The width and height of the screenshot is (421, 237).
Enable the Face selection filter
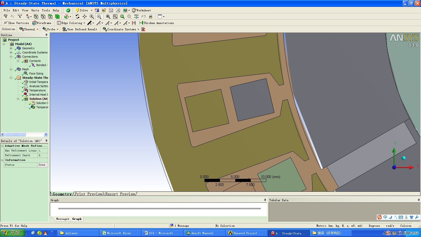pos(50,16)
